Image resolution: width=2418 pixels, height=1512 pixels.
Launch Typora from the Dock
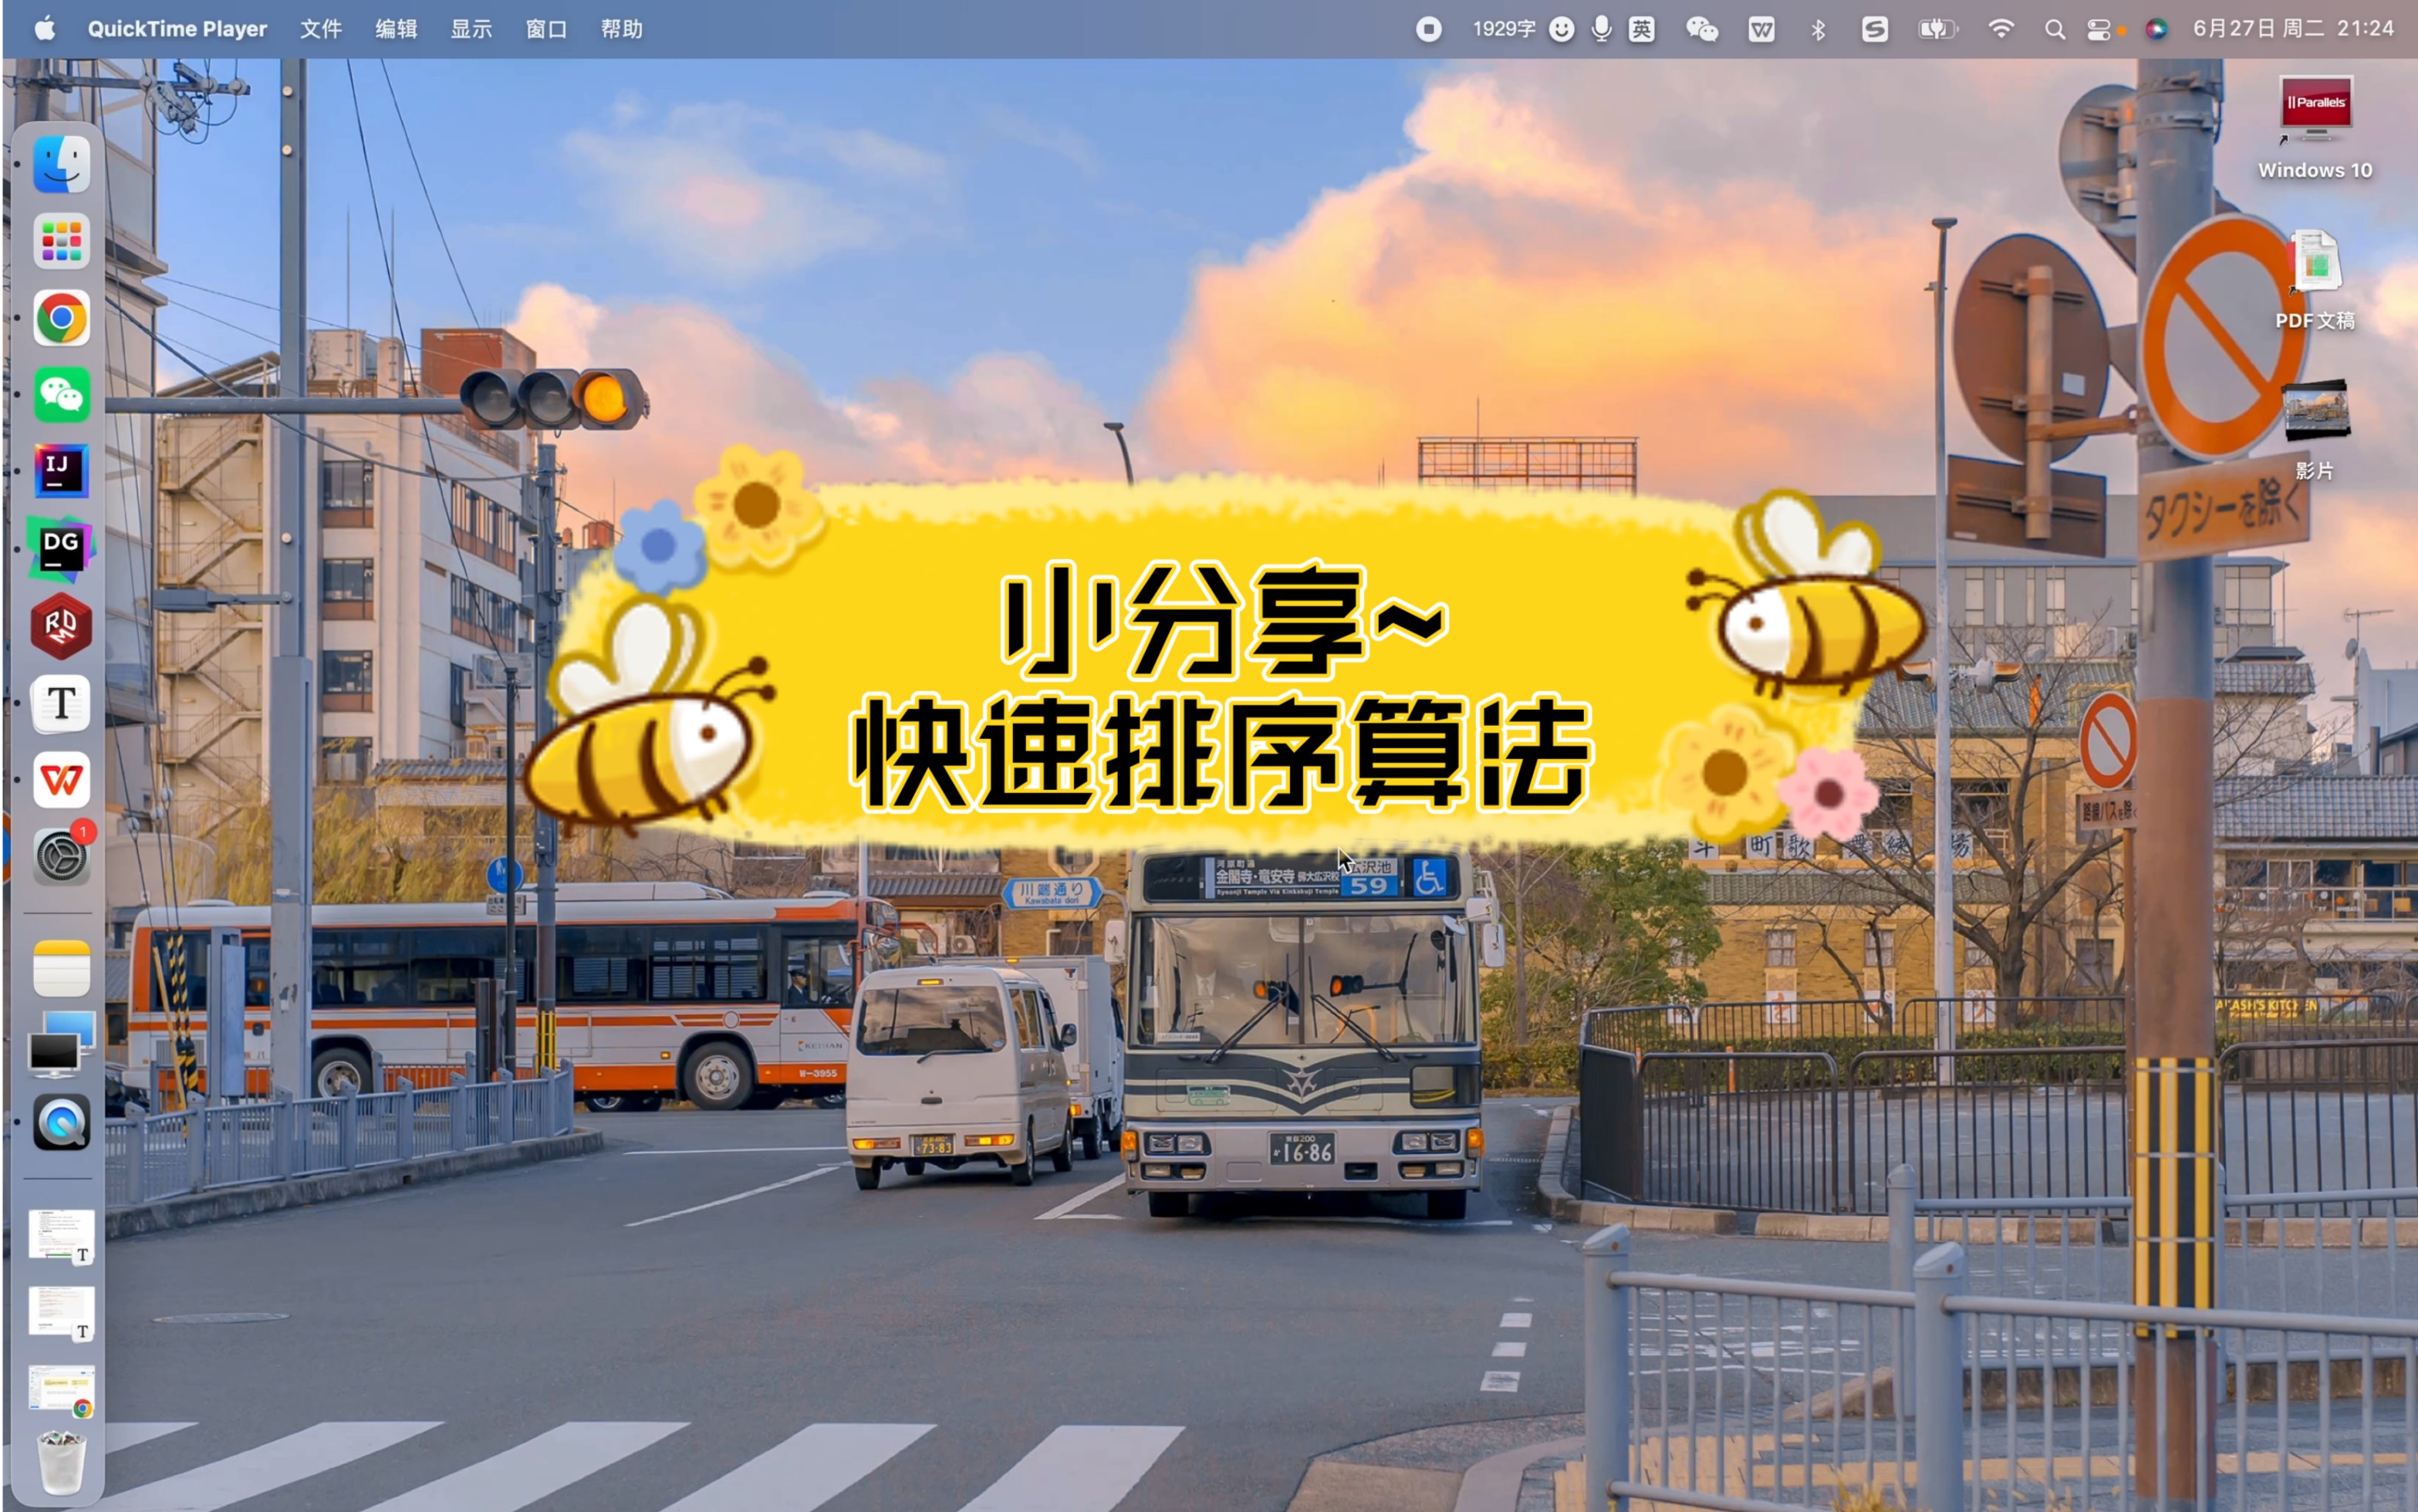pyautogui.click(x=61, y=703)
